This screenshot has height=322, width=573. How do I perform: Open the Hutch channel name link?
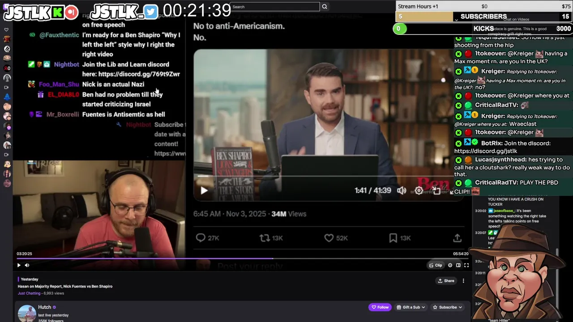[x=45, y=307]
